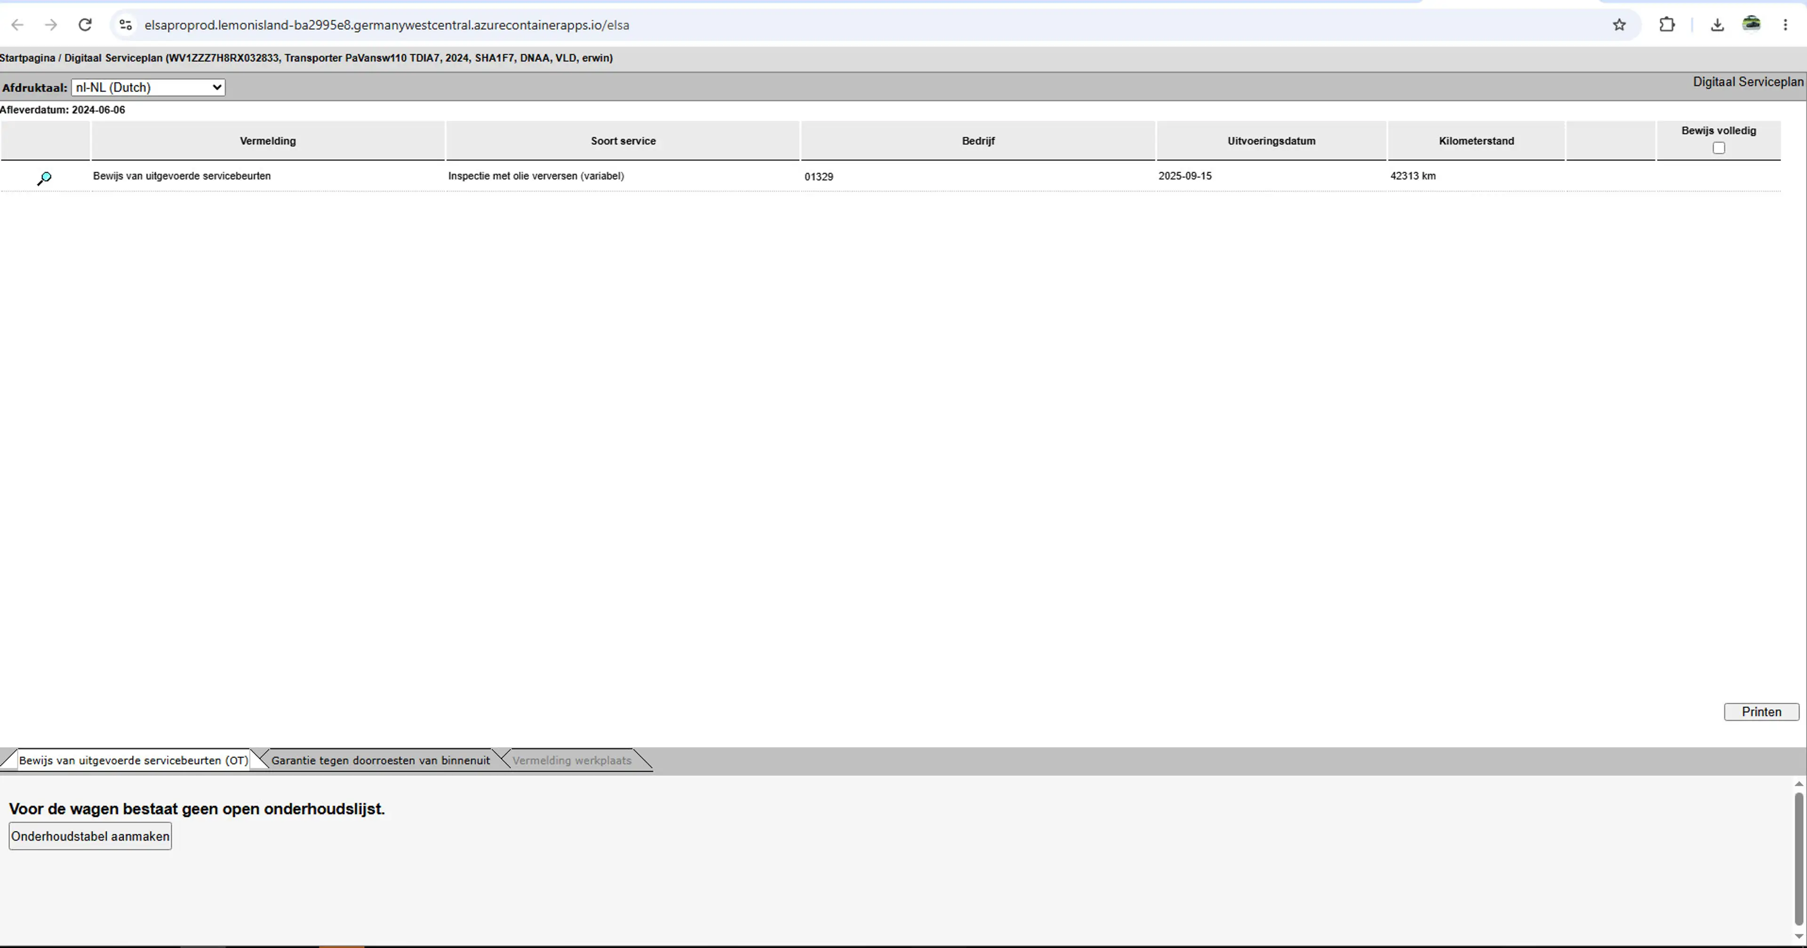The image size is (1807, 948).
Task: Click the mileage value 42313 km
Action: pos(1413,176)
